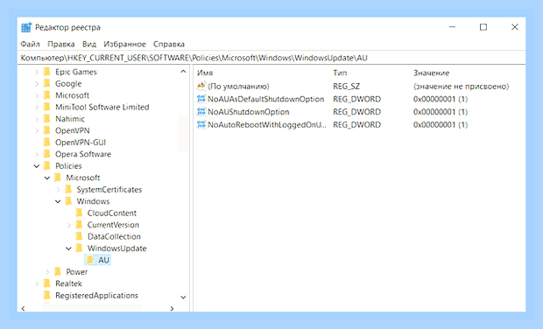The height and width of the screenshot is (329, 543).
Task: Click the tree horizontal scroll right arrow
Action: coord(172,308)
